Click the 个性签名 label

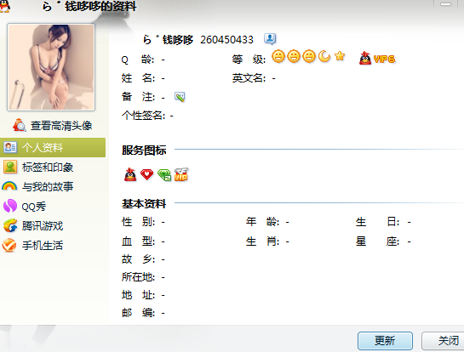coord(143,116)
